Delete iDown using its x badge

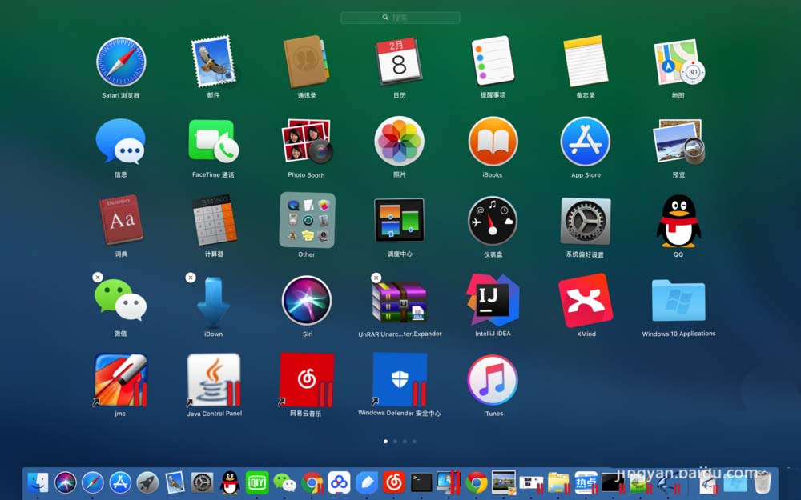191,278
